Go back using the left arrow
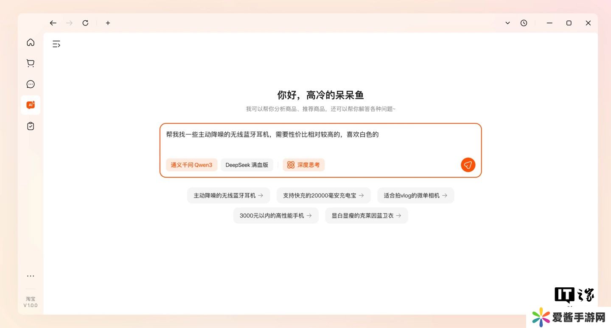Image resolution: width=611 pixels, height=328 pixels. point(53,23)
